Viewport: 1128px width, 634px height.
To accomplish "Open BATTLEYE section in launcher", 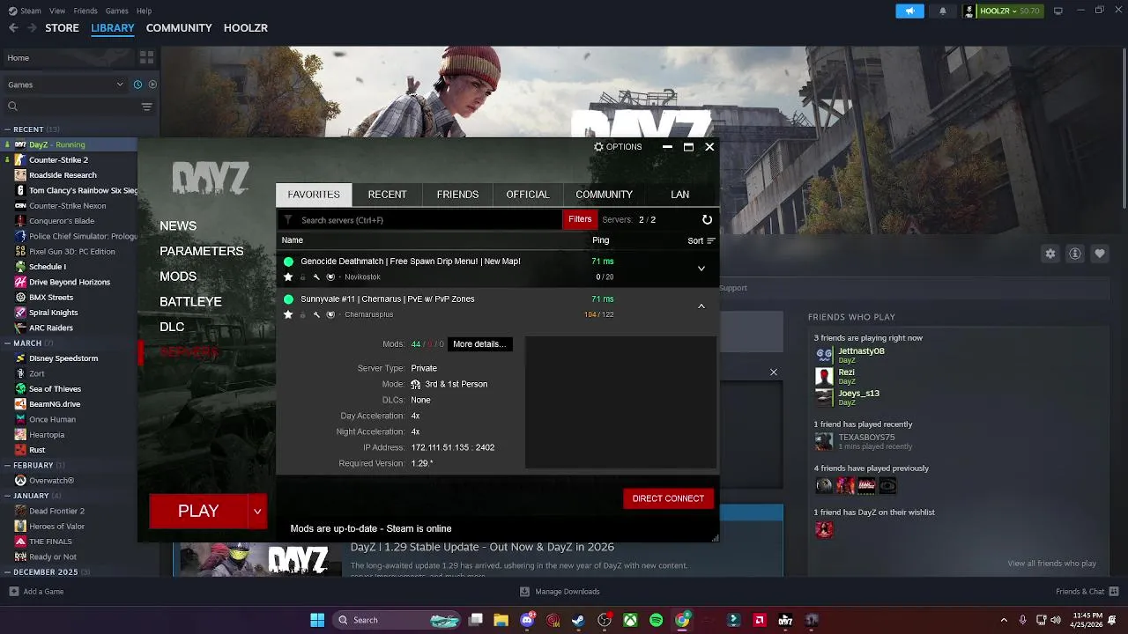I will click(x=190, y=302).
